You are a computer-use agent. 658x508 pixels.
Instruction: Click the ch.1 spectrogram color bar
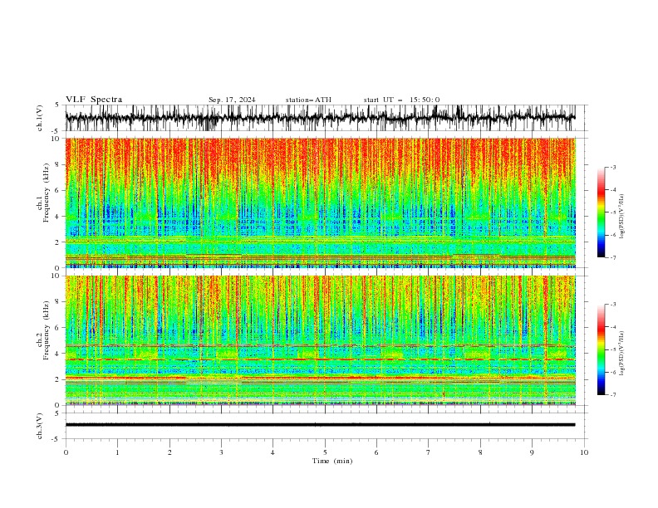click(x=602, y=212)
